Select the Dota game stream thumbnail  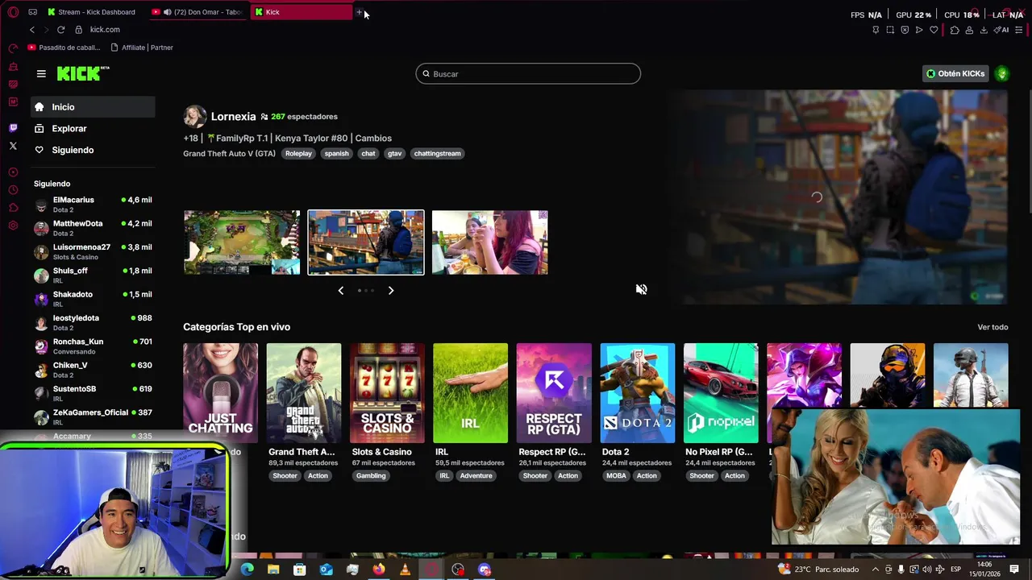[x=242, y=242]
